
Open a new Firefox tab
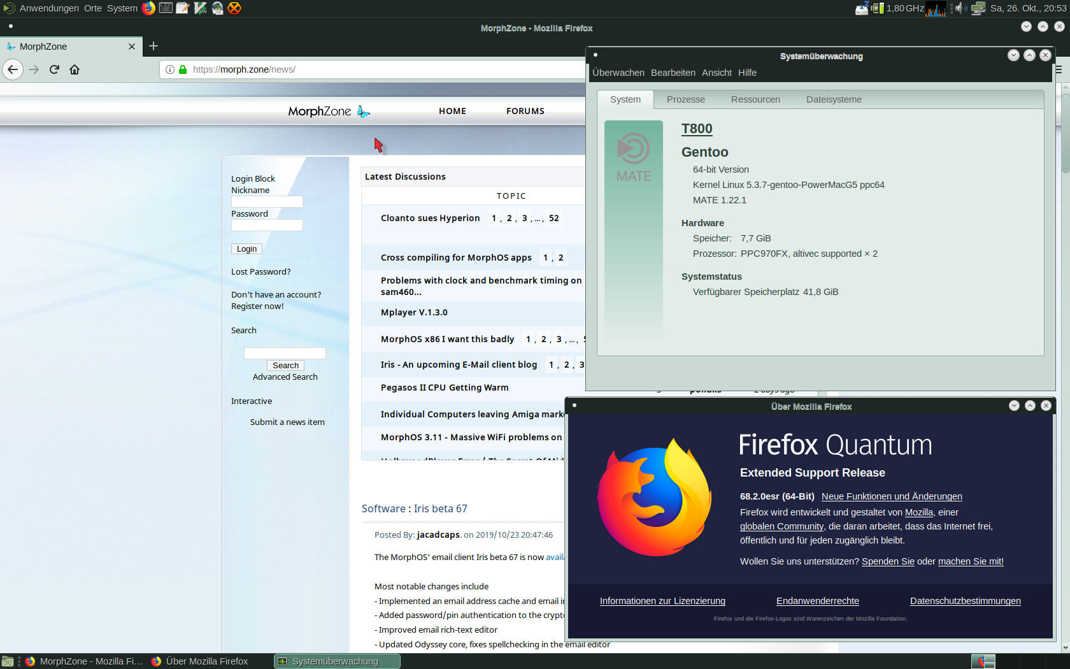tap(153, 46)
